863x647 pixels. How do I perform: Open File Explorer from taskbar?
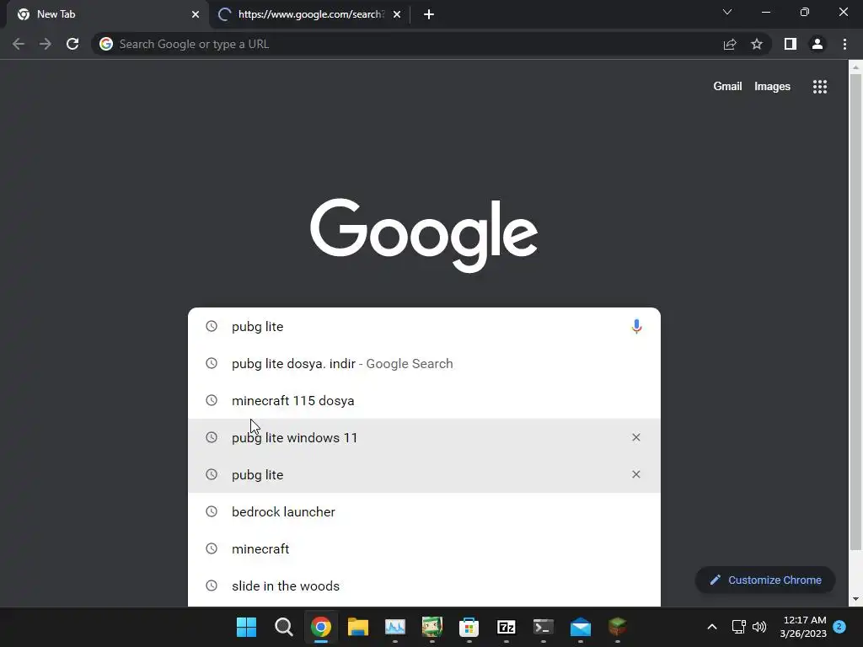pos(357,627)
